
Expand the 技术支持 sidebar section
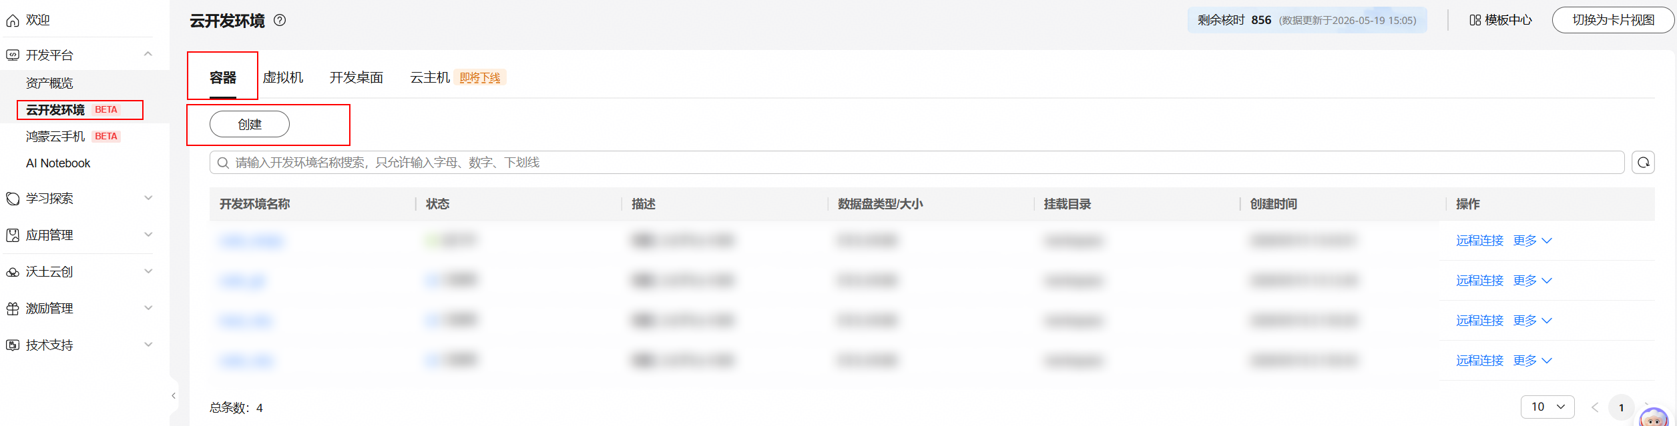coord(148,345)
